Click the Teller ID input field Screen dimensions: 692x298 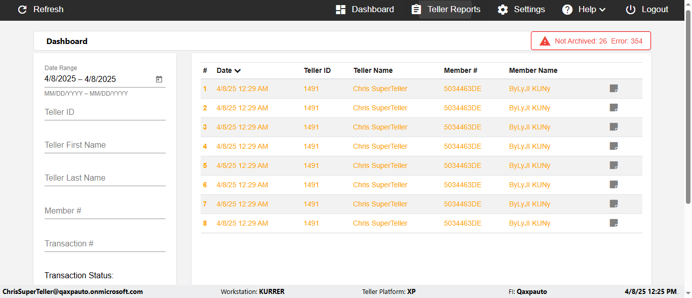(x=105, y=112)
